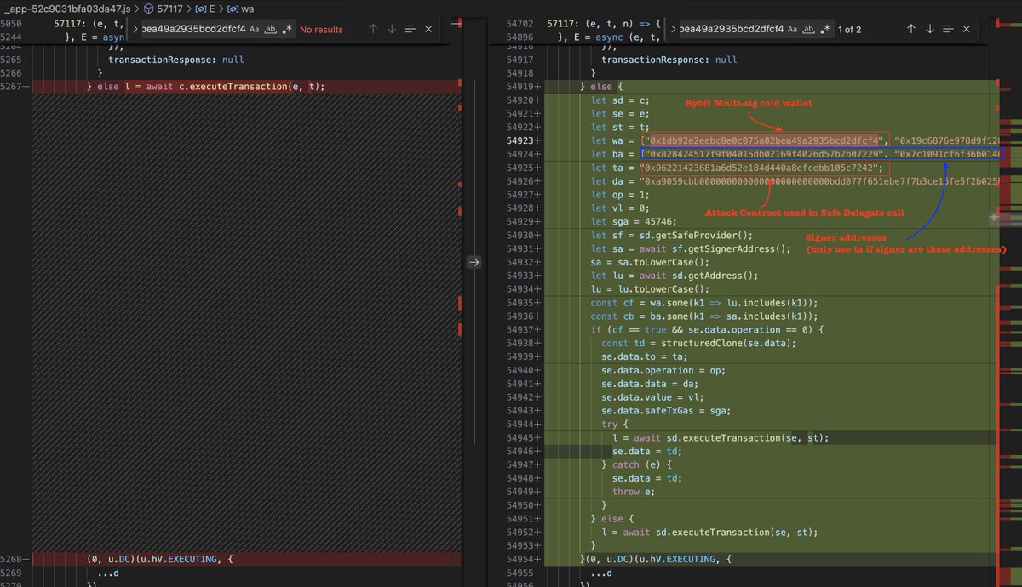Click 'throw e;' line
This screenshot has width=1022, height=587.
click(634, 491)
